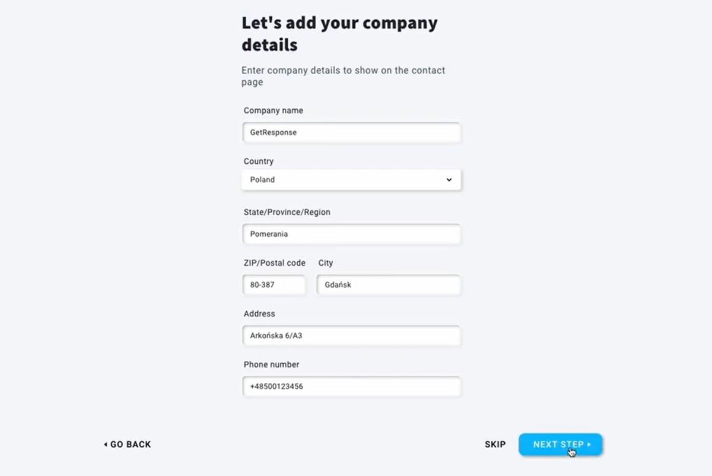Image resolution: width=712 pixels, height=476 pixels.
Task: Click the Address field showing Arkońska 6/A3
Action: 351,335
